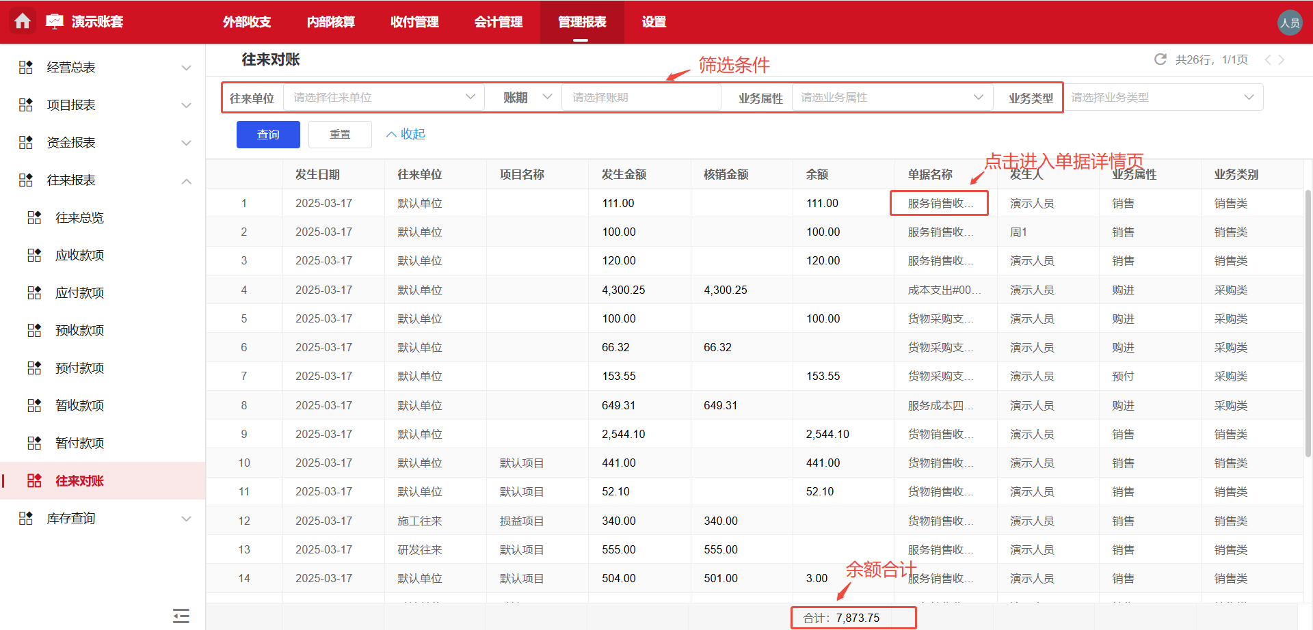Screen dimensions: 1313x630
Task: Click the 人员 avatar icon top right
Action: [1290, 22]
